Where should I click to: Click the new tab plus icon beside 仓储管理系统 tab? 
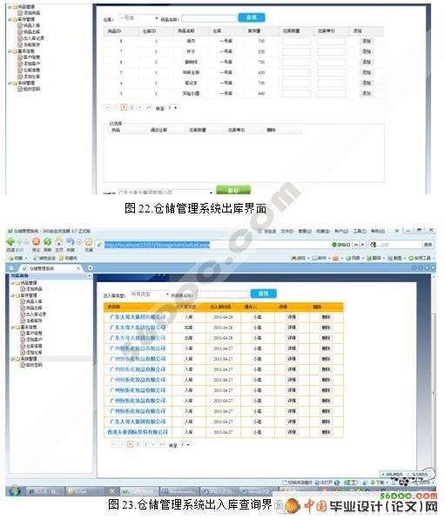point(90,267)
